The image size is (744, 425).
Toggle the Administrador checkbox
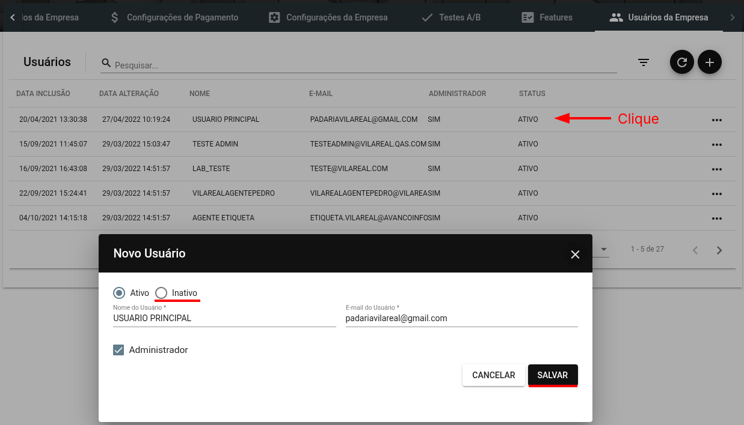click(x=119, y=350)
